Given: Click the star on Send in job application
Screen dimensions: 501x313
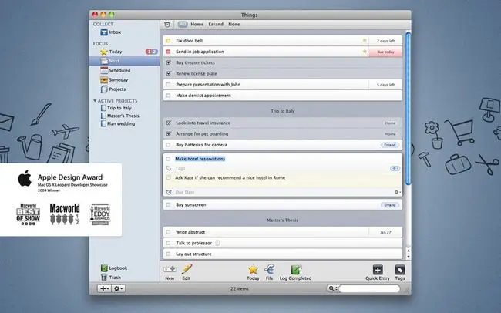Looking at the screenshot, I should click(365, 52).
